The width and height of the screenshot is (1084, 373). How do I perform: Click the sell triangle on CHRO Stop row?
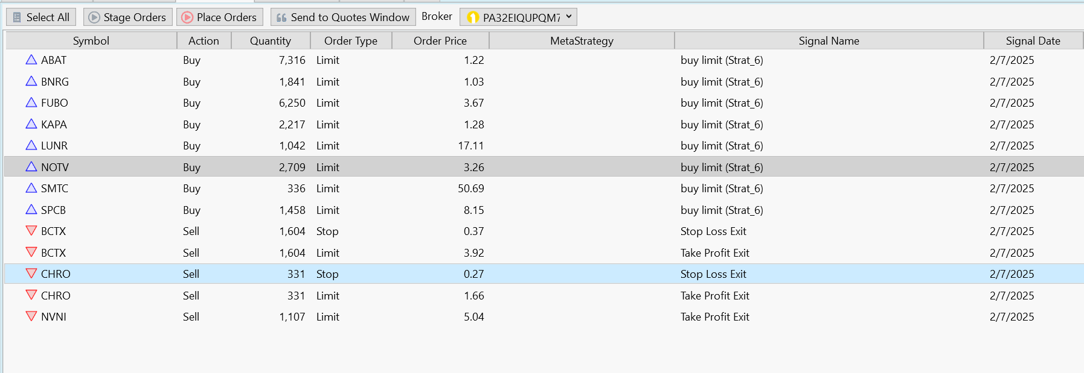tap(31, 274)
